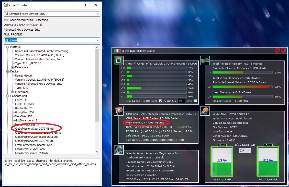Click 'Product Name : Z68 Extreme4 Gen3' text

pos(150,162)
